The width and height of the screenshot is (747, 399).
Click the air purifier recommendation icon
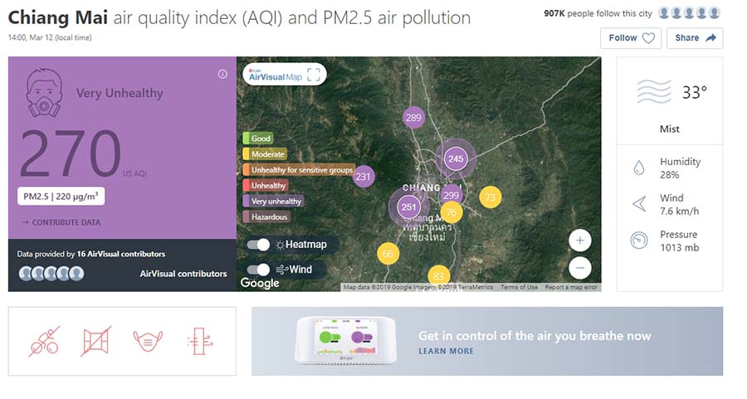(x=200, y=342)
